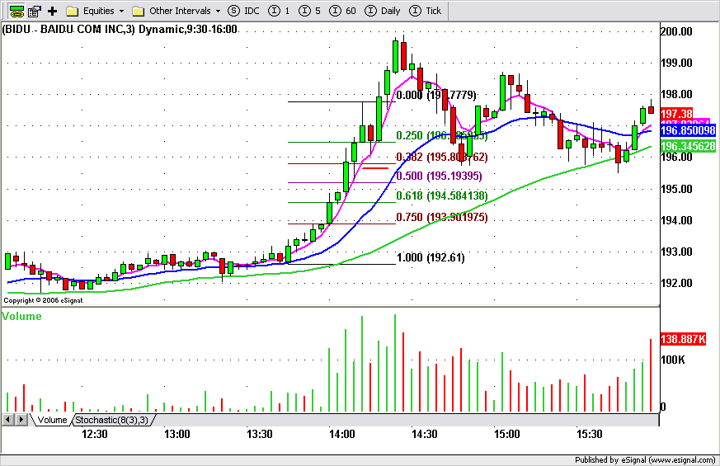Click the 138.887K volume value label
The image size is (720, 466).
[x=683, y=339]
